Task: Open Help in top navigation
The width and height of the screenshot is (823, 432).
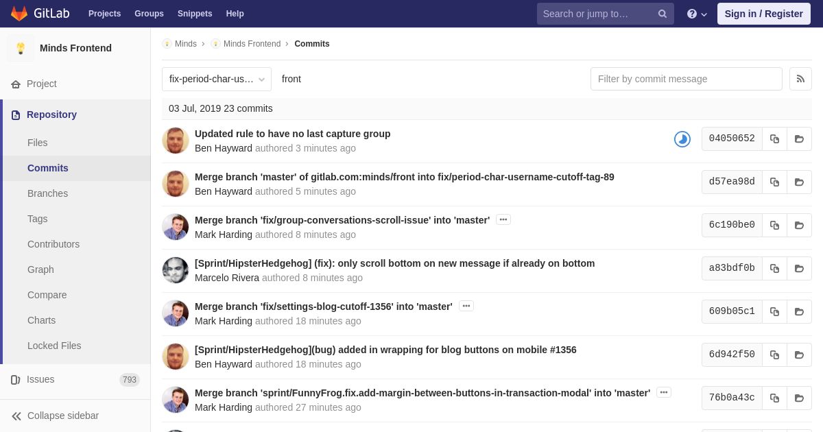Action: [235, 14]
